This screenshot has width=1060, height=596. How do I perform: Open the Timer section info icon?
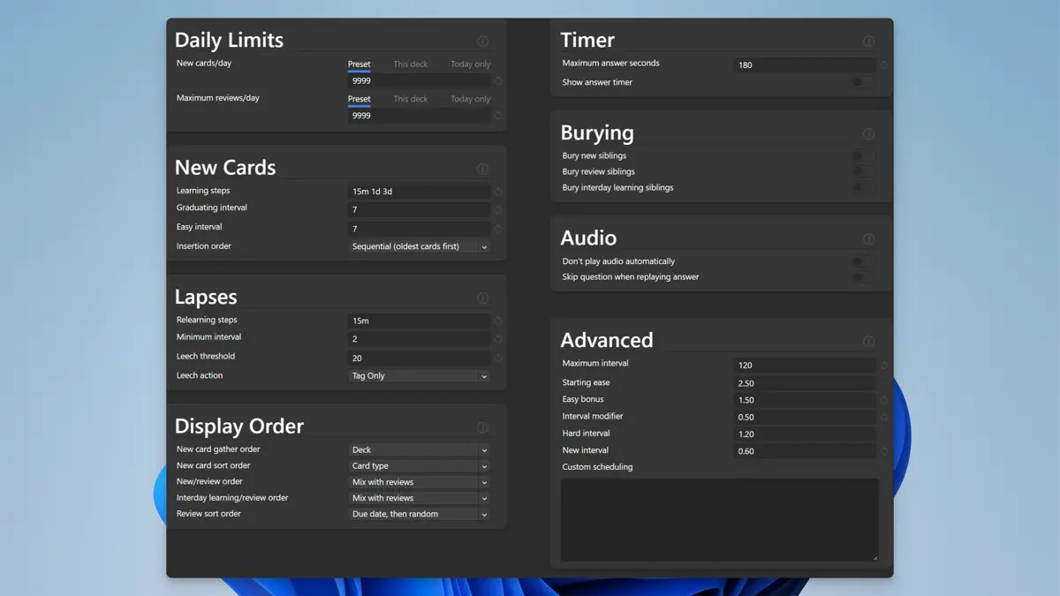tap(868, 41)
